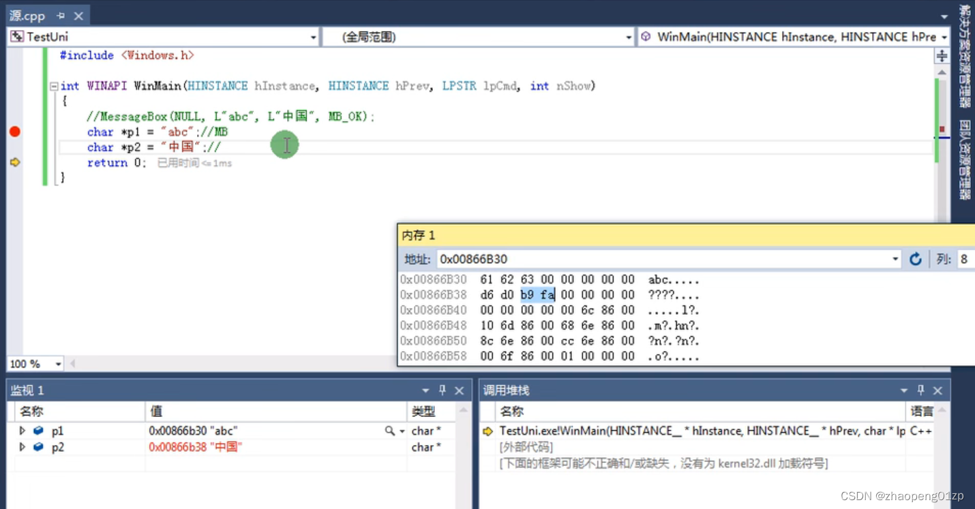Click the highlighted b9 fa bytes

pos(537,295)
